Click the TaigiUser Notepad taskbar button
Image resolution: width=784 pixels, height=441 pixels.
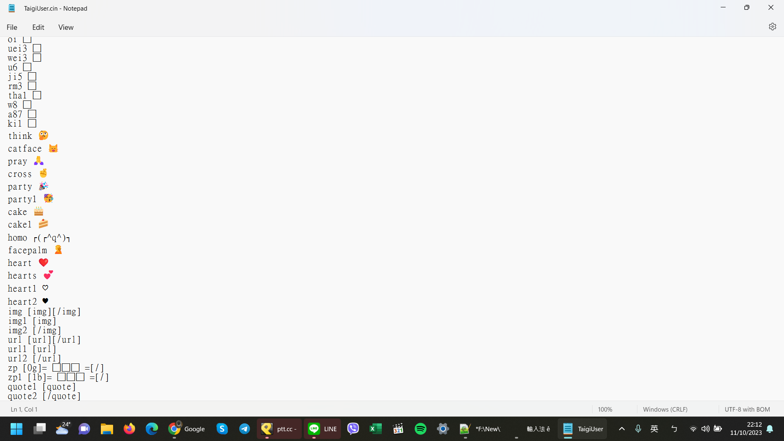tap(583, 429)
